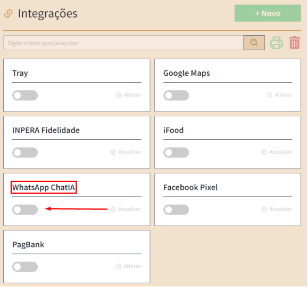Click the Integrações link icon
This screenshot has height=287, width=308.
(9, 13)
